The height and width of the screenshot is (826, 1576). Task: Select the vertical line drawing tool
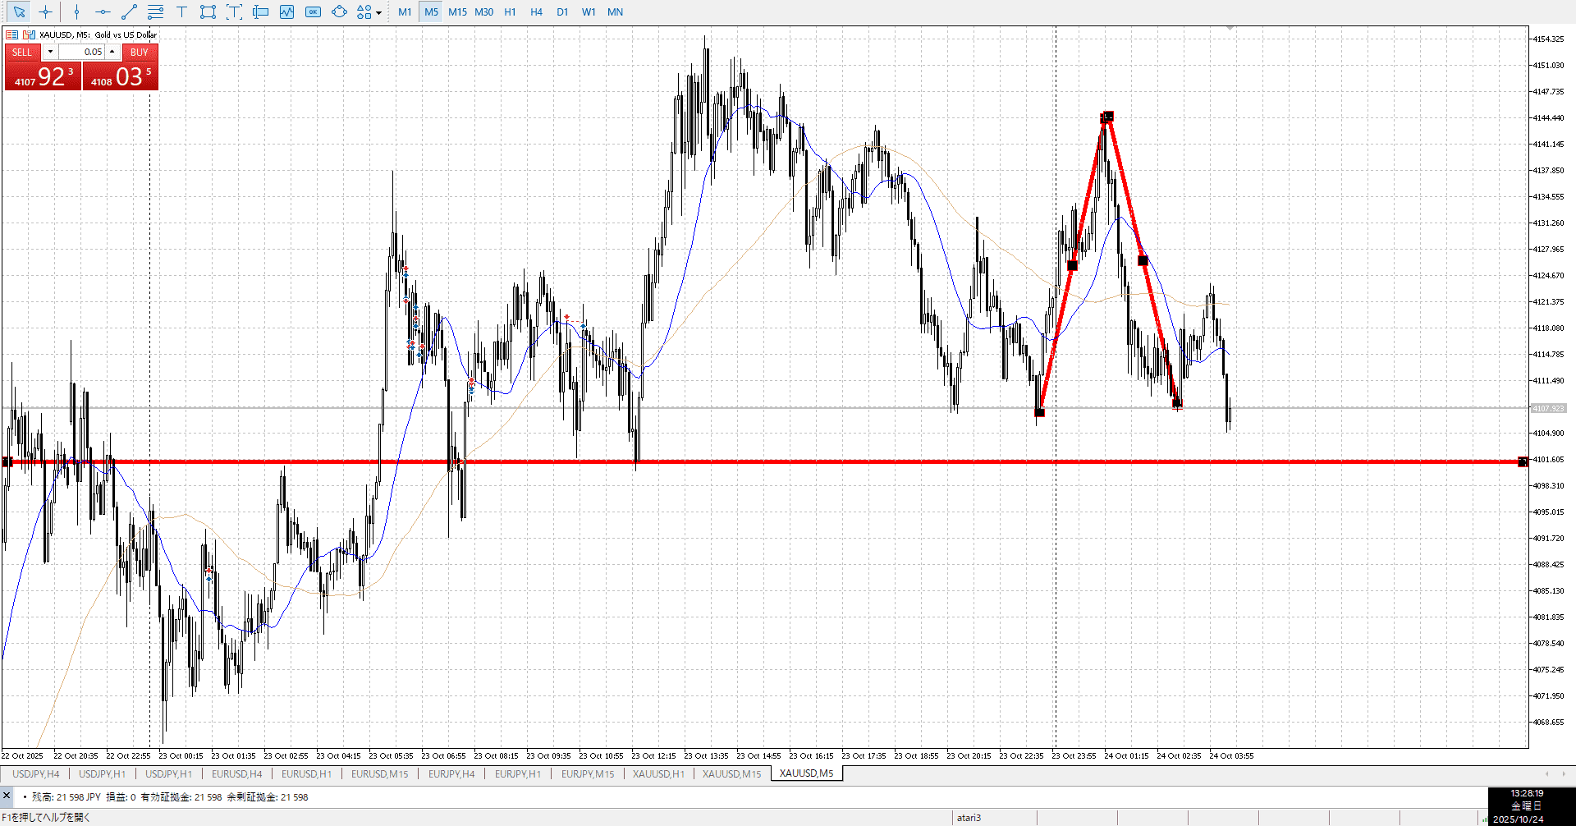point(76,12)
